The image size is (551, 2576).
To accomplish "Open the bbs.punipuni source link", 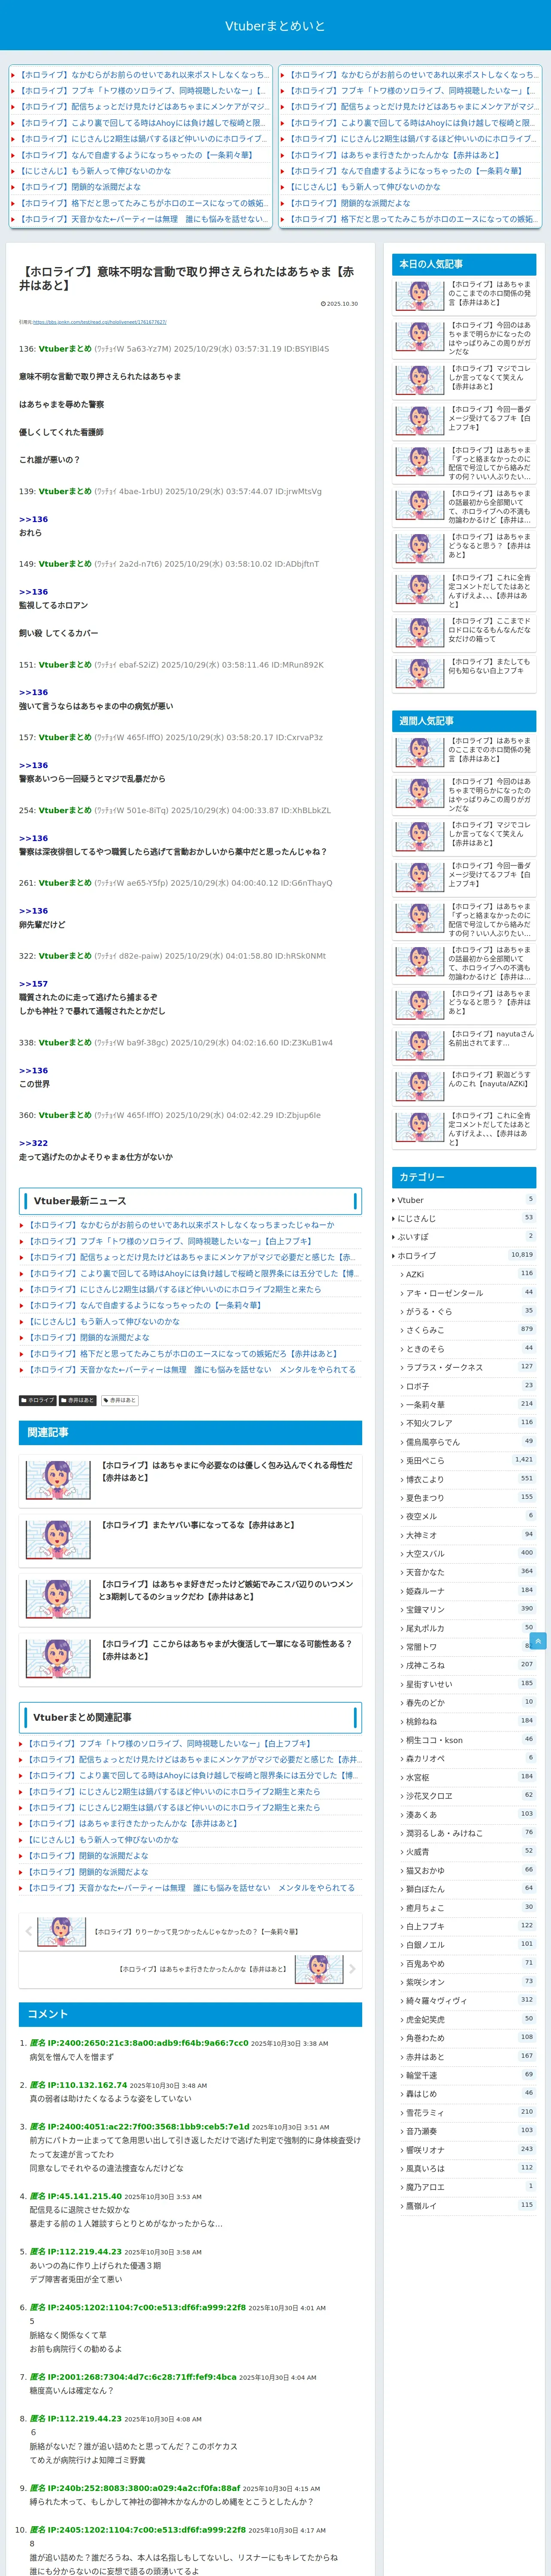I will (x=100, y=322).
